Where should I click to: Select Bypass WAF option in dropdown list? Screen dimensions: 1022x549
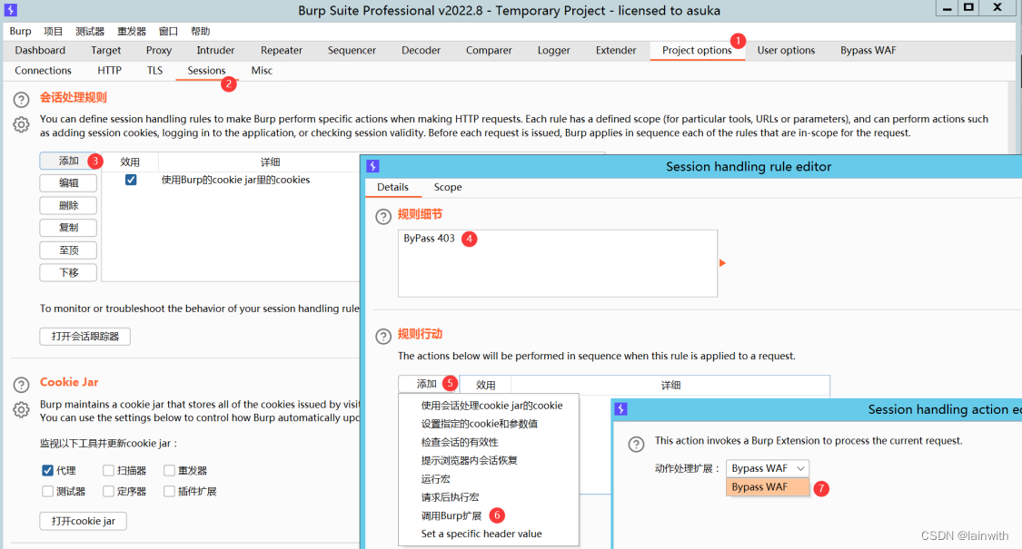[x=767, y=487]
